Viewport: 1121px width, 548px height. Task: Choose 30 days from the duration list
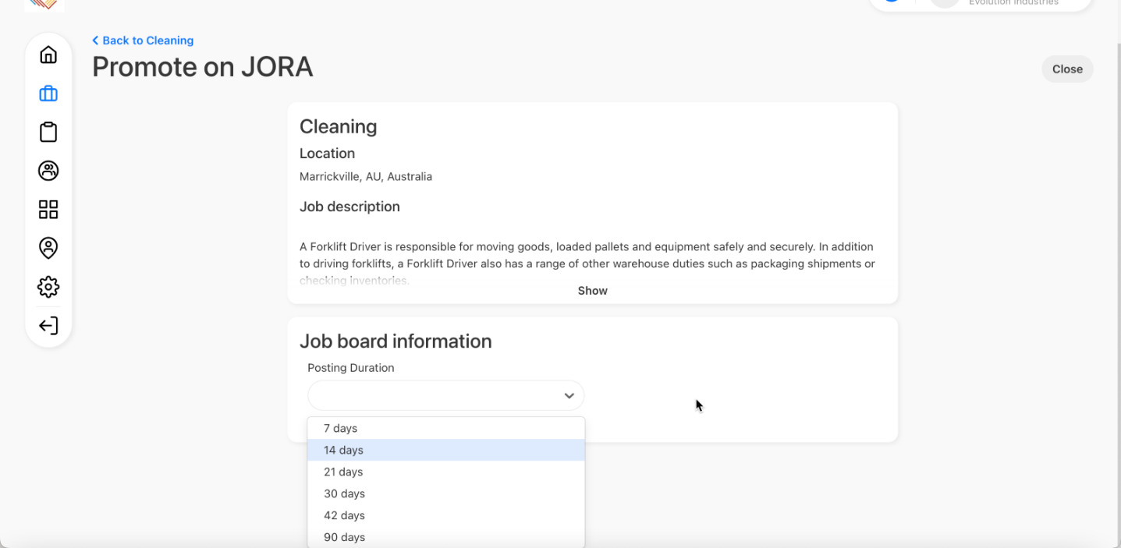344,493
